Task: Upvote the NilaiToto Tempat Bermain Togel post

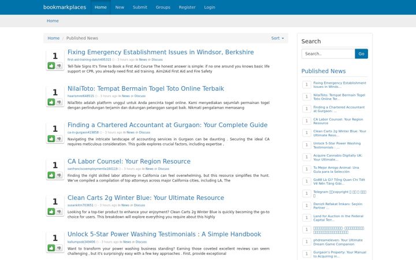Action: (51, 102)
